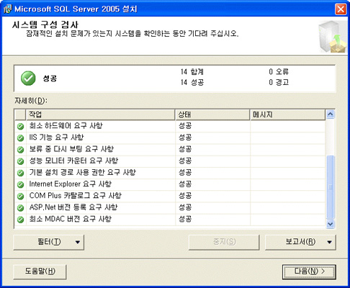This screenshot has width=350, height=288.
Task: Click the 도움말(H) help button
Action: pyautogui.click(x=40, y=271)
